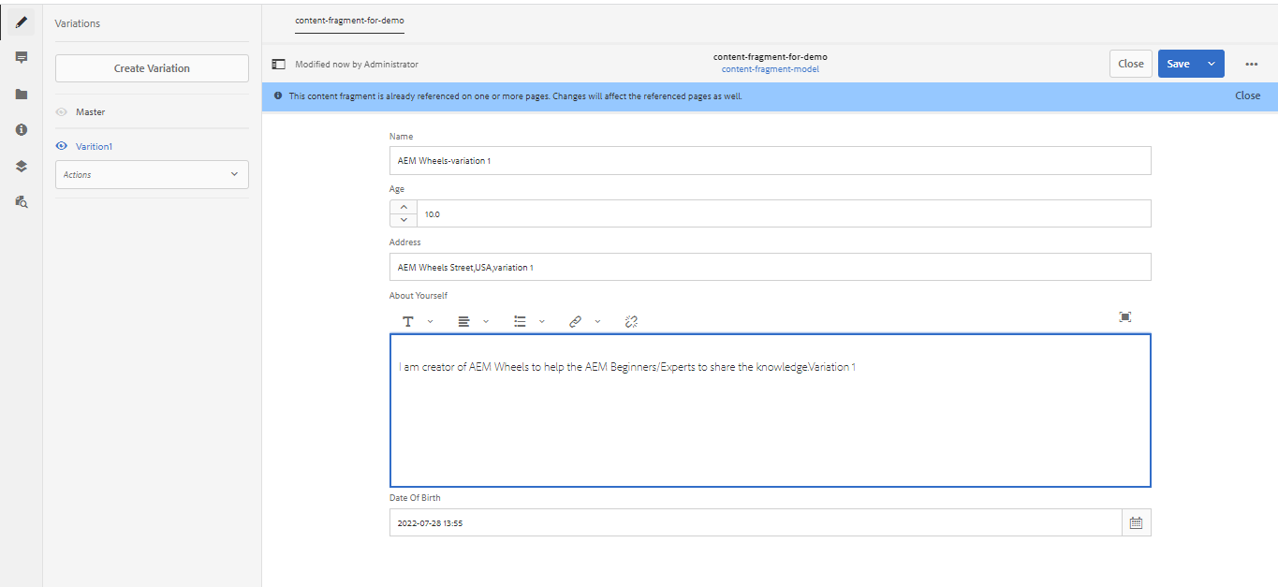This screenshot has width=1278, height=587.
Task: Select the Master variation
Action: click(x=90, y=111)
